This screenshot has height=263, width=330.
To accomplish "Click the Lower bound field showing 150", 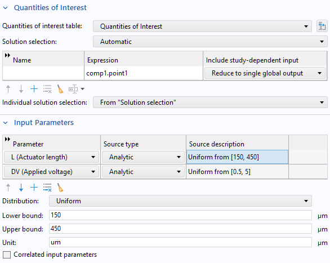I will click(180, 215).
